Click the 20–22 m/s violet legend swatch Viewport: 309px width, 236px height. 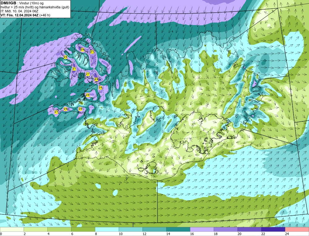pos(249,230)
